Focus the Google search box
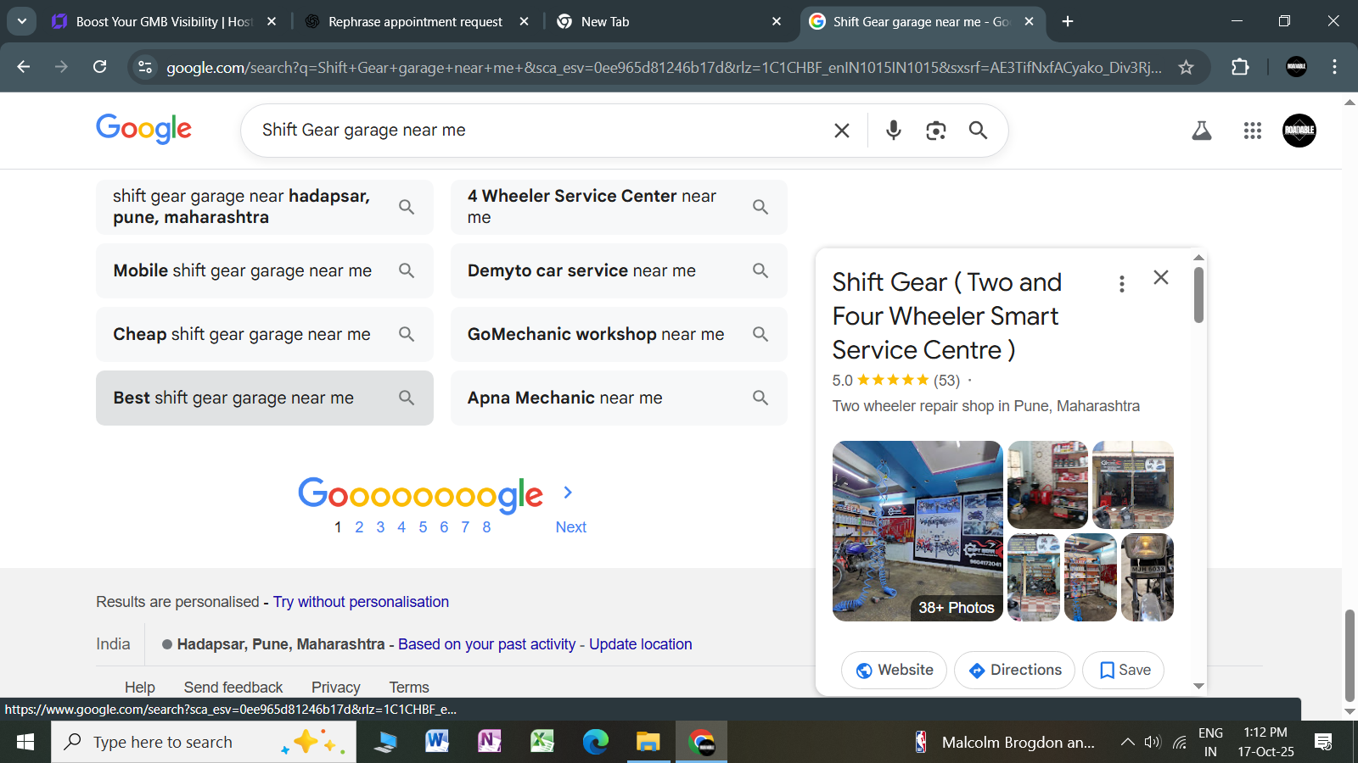1358x763 pixels. 543,131
